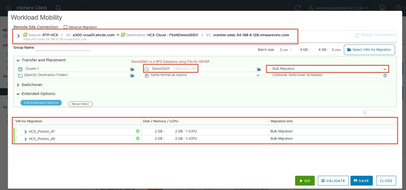Image resolution: width=406 pixels, height=190 pixels.
Task: Open folder browser for destination folder
Action: click(132, 76)
